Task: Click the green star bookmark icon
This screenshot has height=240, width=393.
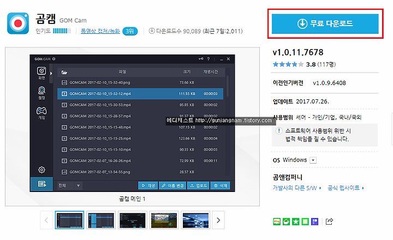Action: pos(296,221)
